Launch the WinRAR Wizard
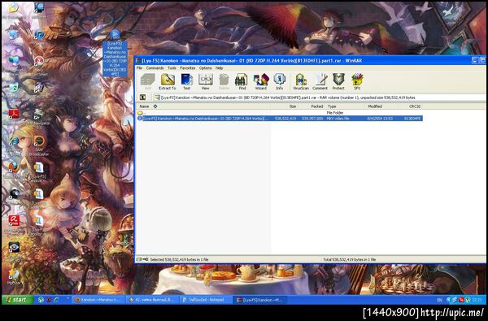 (x=261, y=82)
